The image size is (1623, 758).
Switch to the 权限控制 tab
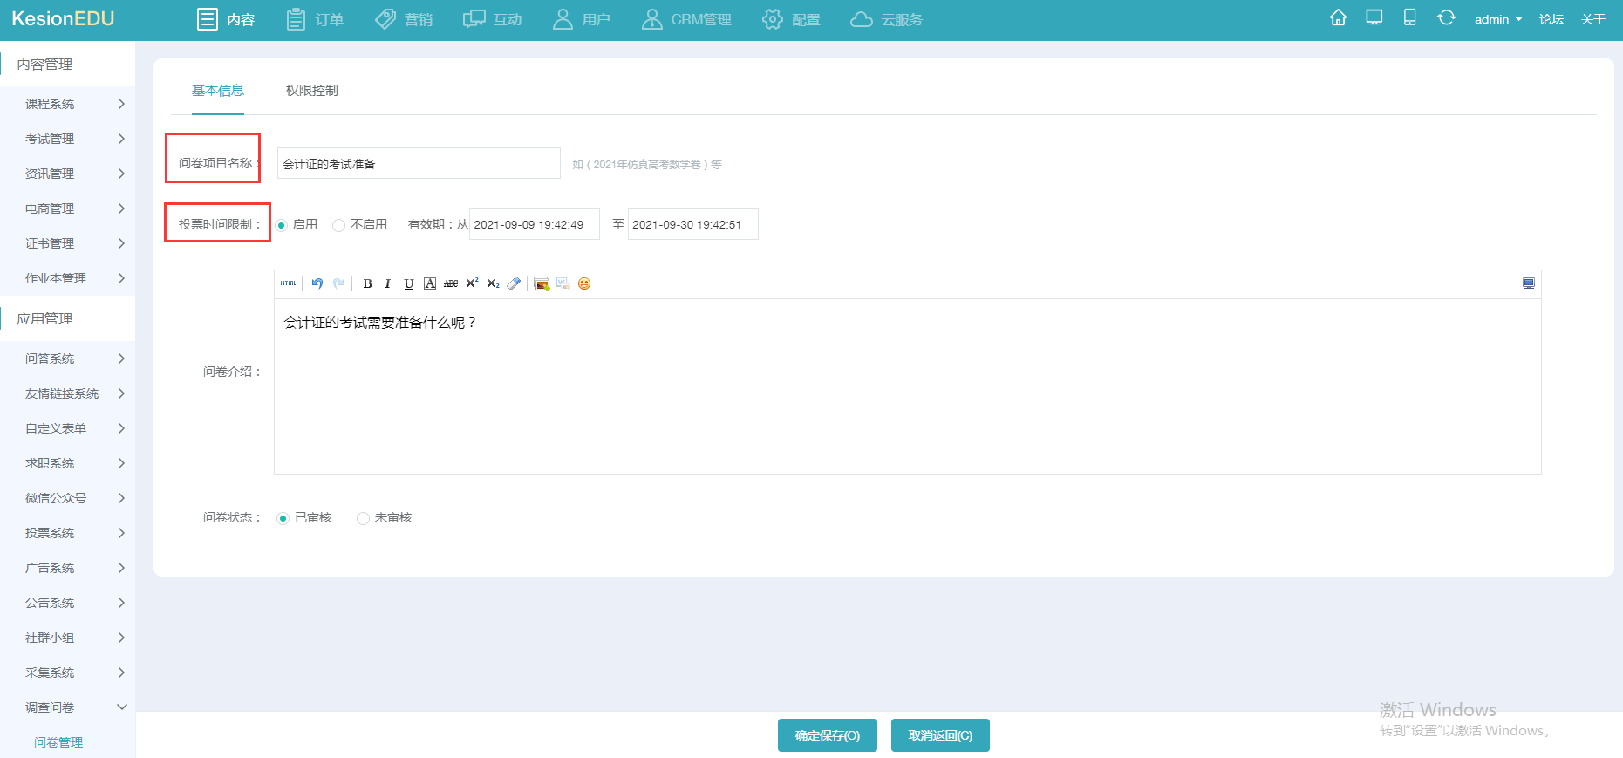click(311, 91)
